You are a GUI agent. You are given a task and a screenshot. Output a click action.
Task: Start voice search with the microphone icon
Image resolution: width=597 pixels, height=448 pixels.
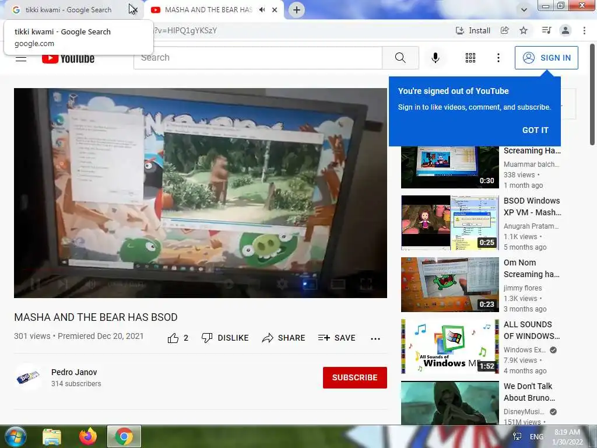coord(436,58)
